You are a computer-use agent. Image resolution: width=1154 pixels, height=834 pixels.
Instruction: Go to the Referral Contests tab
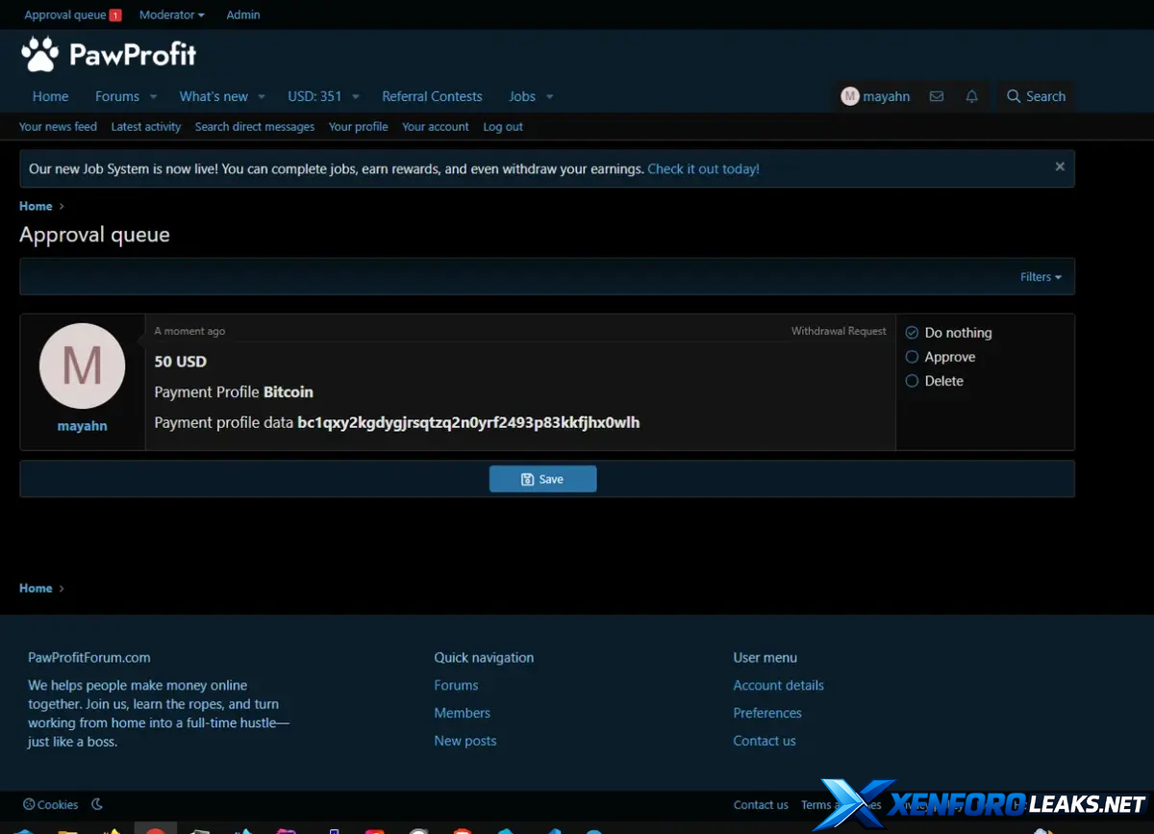point(432,96)
